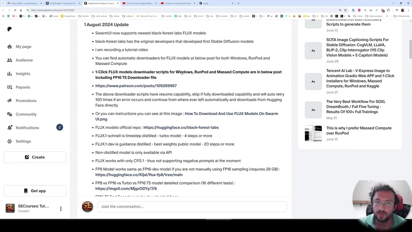
Task: Open Very Best Workflow For SDXL DreamBooth post
Action: (x=356, y=107)
